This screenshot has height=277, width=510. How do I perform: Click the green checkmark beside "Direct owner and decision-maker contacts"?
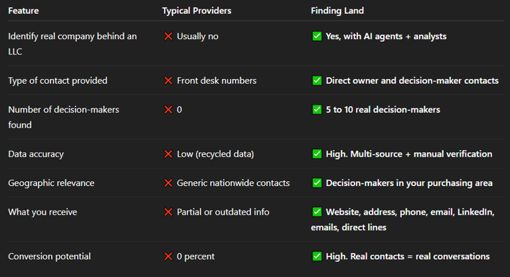[317, 81]
